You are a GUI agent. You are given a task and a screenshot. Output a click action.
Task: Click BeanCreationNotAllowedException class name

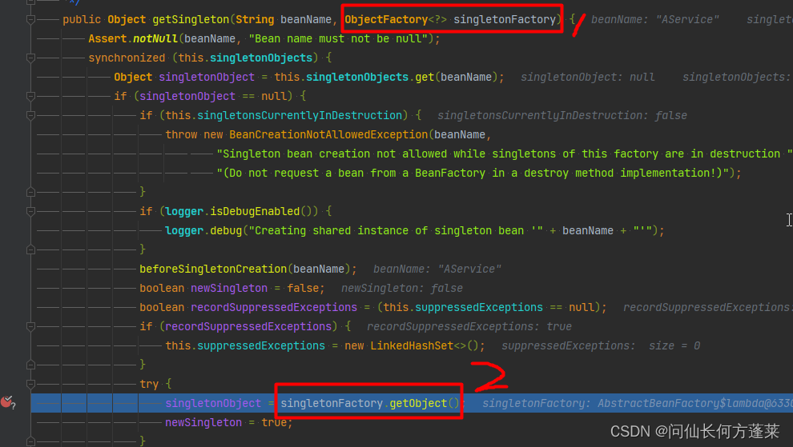(328, 135)
